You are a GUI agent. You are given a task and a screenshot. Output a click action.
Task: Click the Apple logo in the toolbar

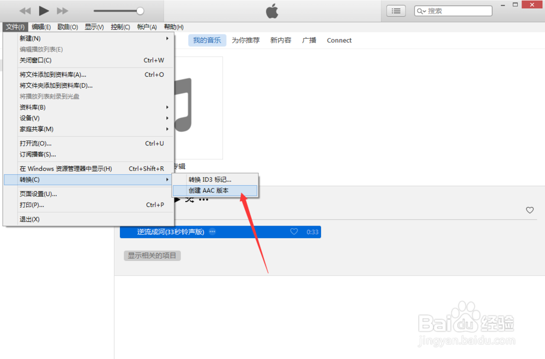coord(271,10)
